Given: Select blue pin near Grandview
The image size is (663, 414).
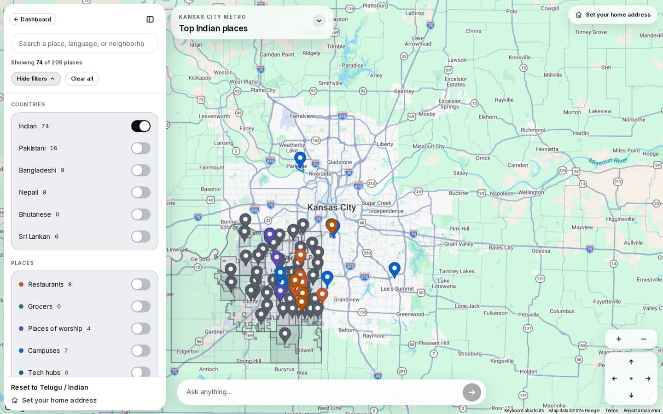Looking at the screenshot, I should [327, 278].
